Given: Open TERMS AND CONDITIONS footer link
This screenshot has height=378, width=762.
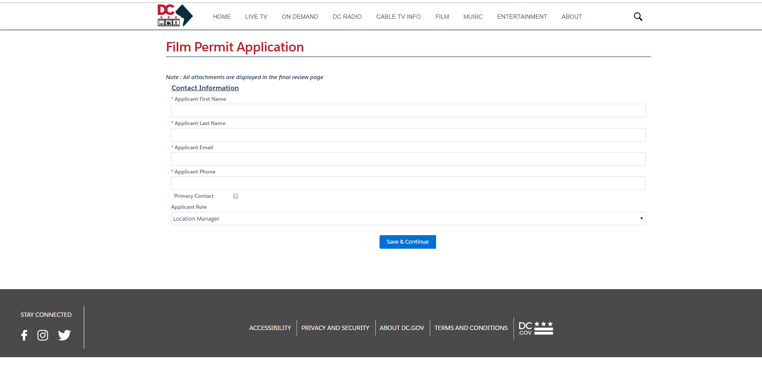Looking at the screenshot, I should [x=471, y=328].
